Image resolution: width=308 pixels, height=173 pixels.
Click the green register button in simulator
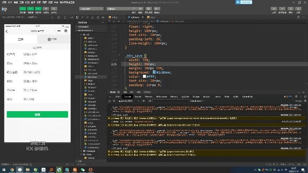[x=37, y=115]
